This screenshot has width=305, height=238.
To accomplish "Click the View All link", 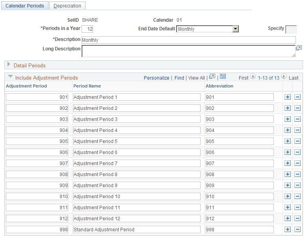I will (x=197, y=78).
